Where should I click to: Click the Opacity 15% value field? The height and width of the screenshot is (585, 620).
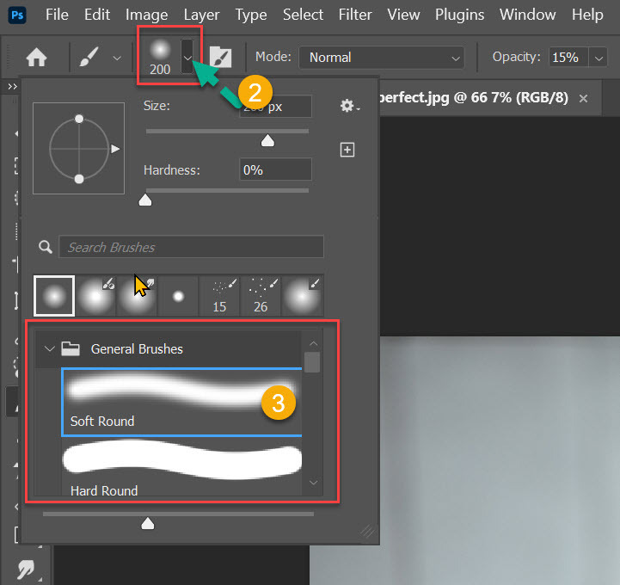pos(568,58)
